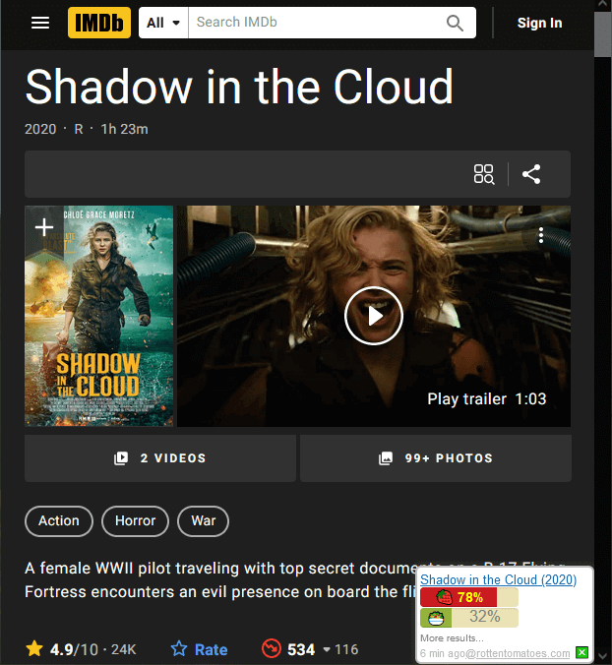Click the R certificate rating text
This screenshot has height=665, width=612.
click(x=79, y=129)
